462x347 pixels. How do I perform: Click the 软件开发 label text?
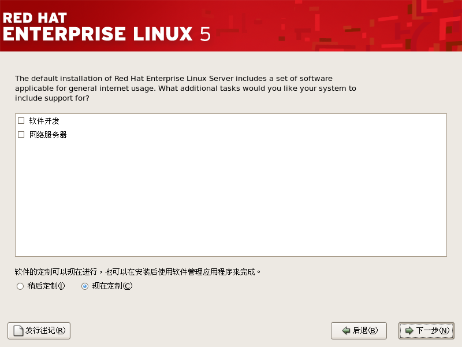click(x=44, y=121)
